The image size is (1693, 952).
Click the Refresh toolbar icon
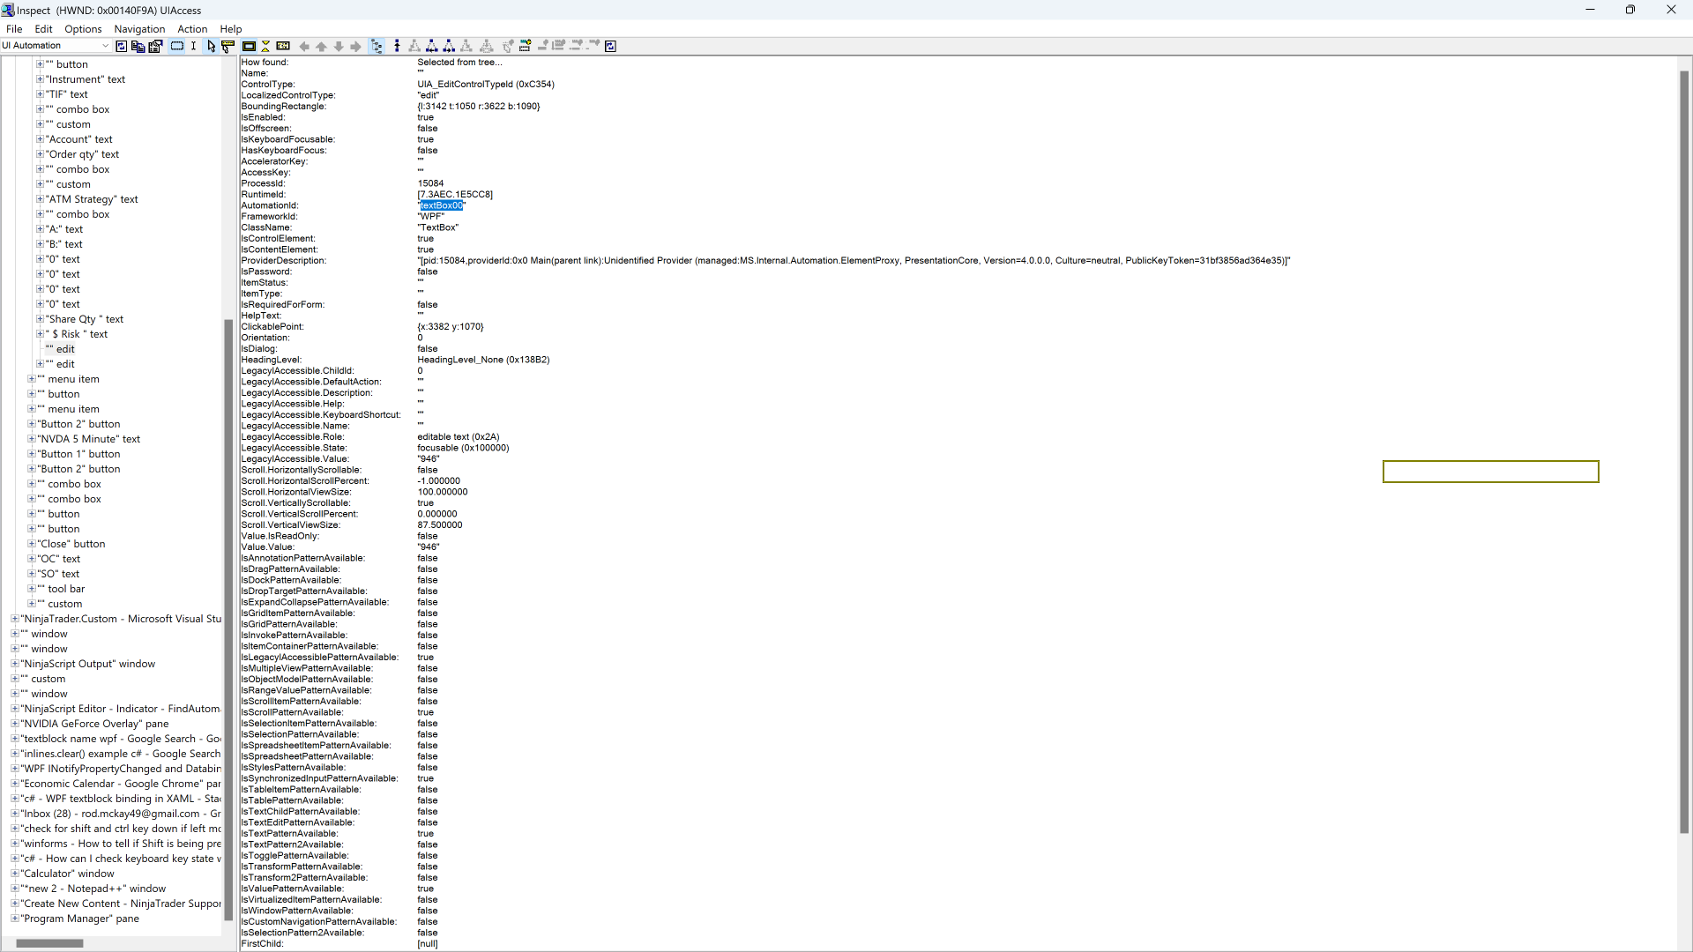pos(122,46)
